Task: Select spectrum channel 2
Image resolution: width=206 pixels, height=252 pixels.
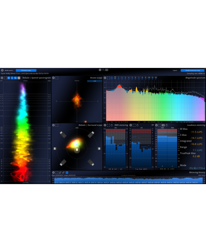Action: [x=122, y=77]
